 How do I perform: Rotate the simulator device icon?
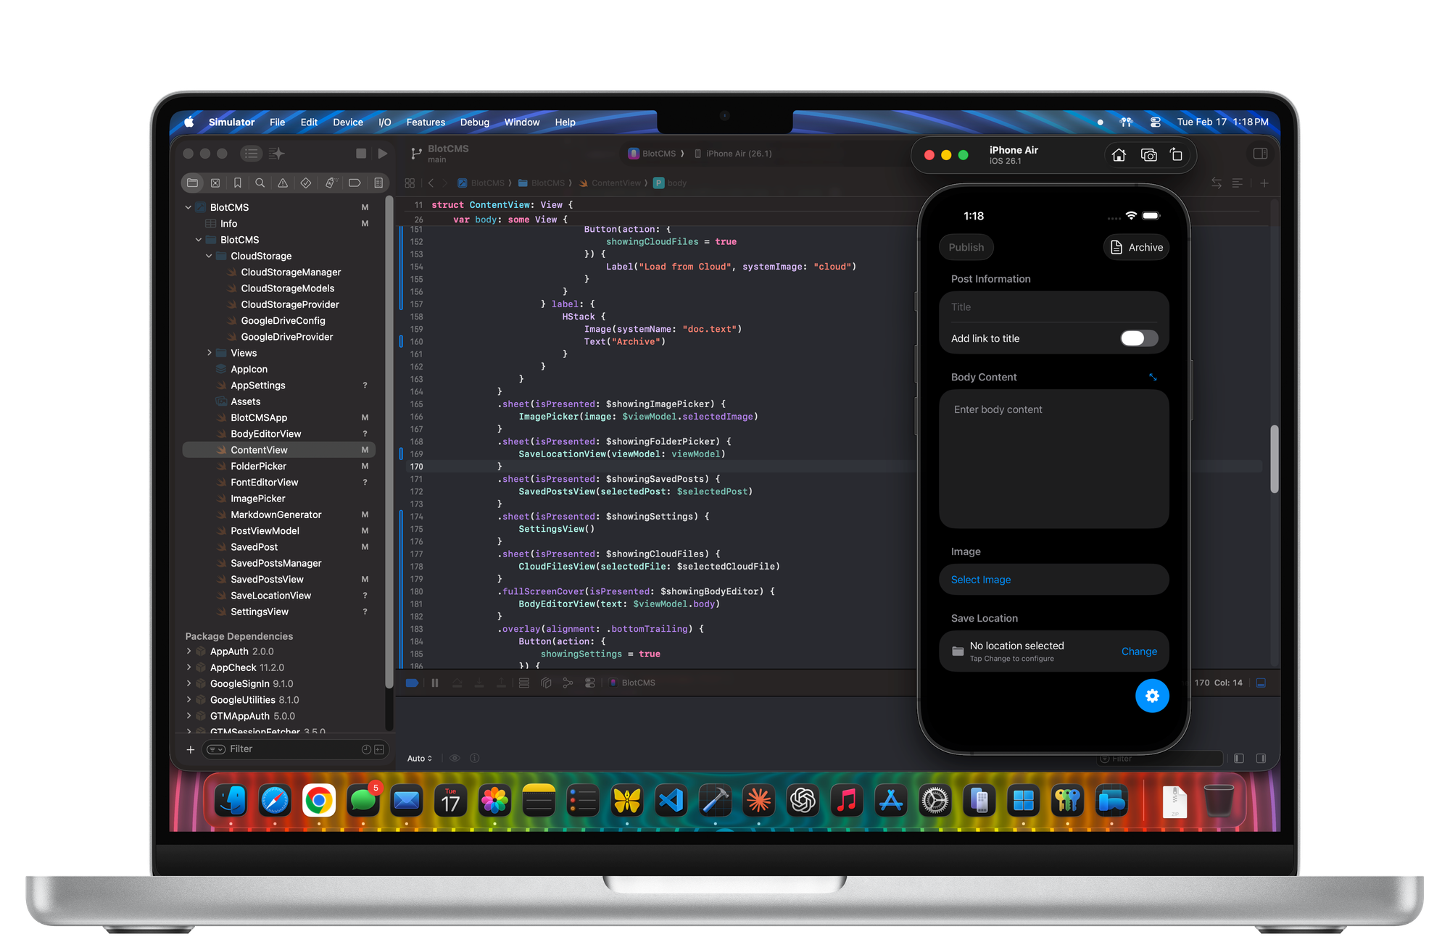1176,155
